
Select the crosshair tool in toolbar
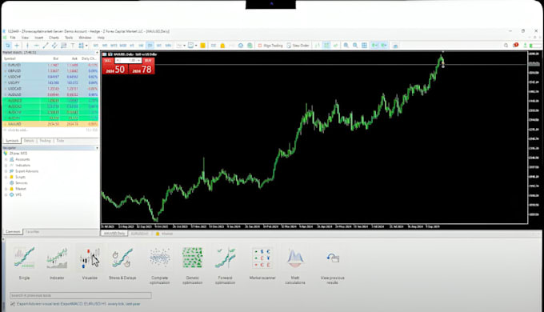[17, 46]
